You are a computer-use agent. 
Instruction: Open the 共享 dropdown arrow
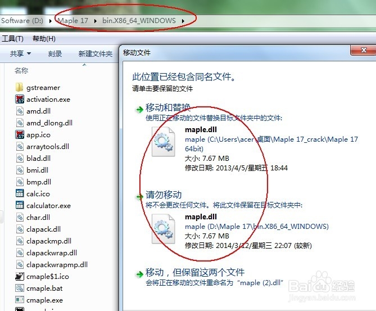tap(29, 53)
